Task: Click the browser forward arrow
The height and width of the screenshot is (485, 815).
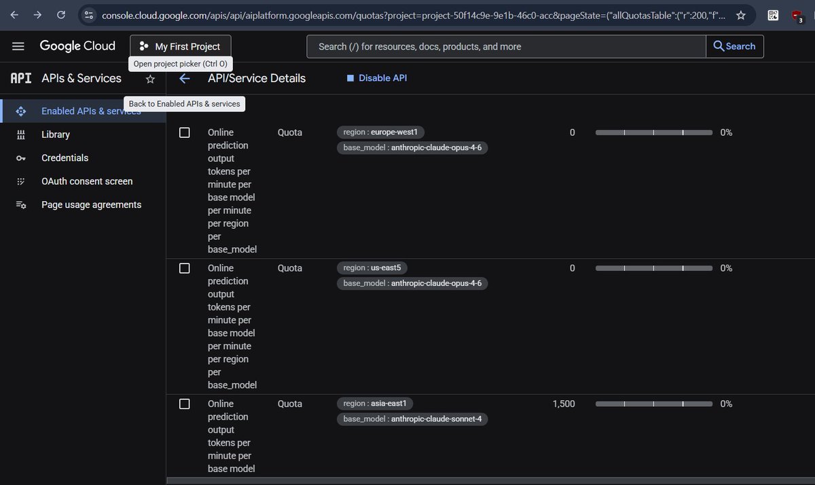Action: tap(37, 14)
